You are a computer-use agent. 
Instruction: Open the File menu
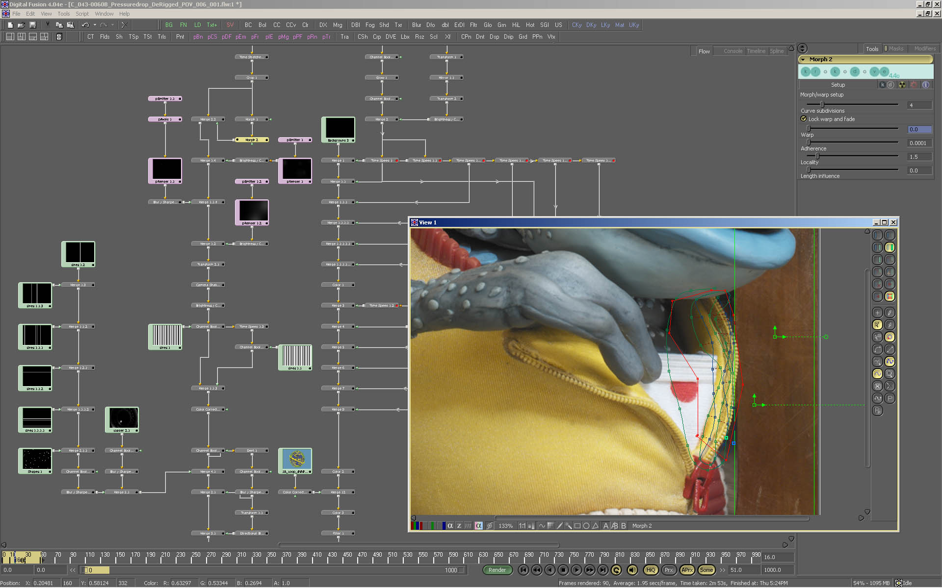(x=16, y=14)
